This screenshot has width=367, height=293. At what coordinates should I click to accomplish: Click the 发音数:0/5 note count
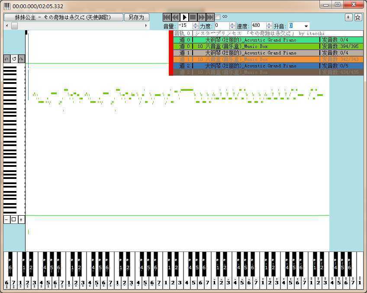coord(335,66)
